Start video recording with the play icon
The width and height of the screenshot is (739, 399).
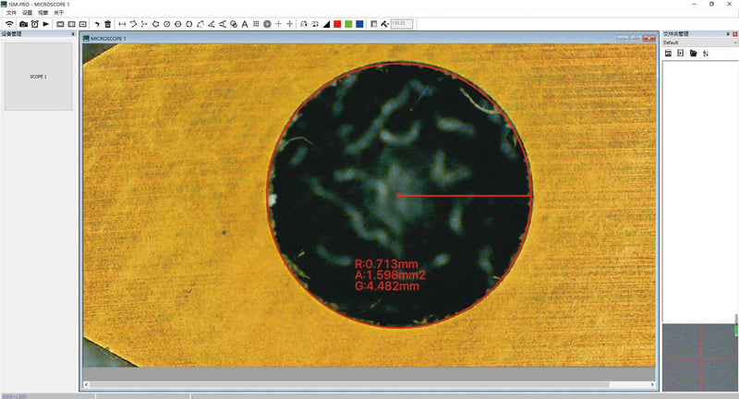45,24
